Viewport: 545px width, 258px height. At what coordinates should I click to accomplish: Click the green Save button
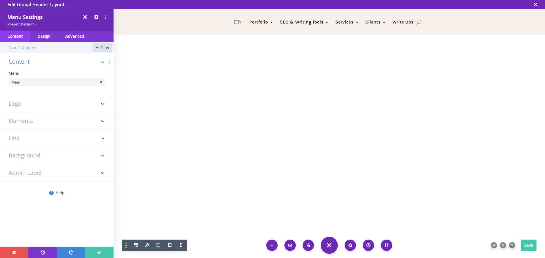pos(528,245)
